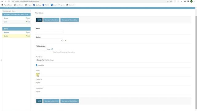197x111 pixels.
Task: Toggle the browser side panel icon
Action: tap(188, 1)
